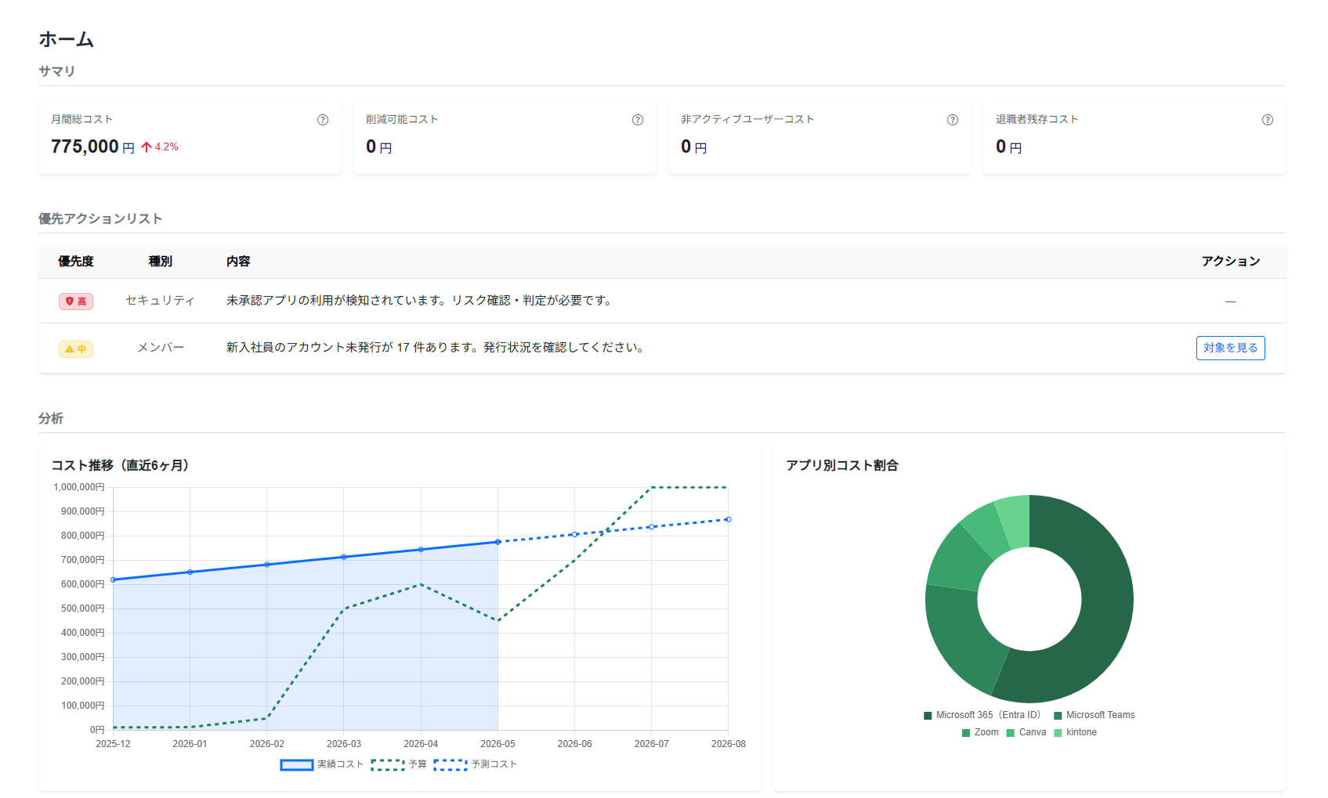Click the 4.2% increase value

click(167, 146)
